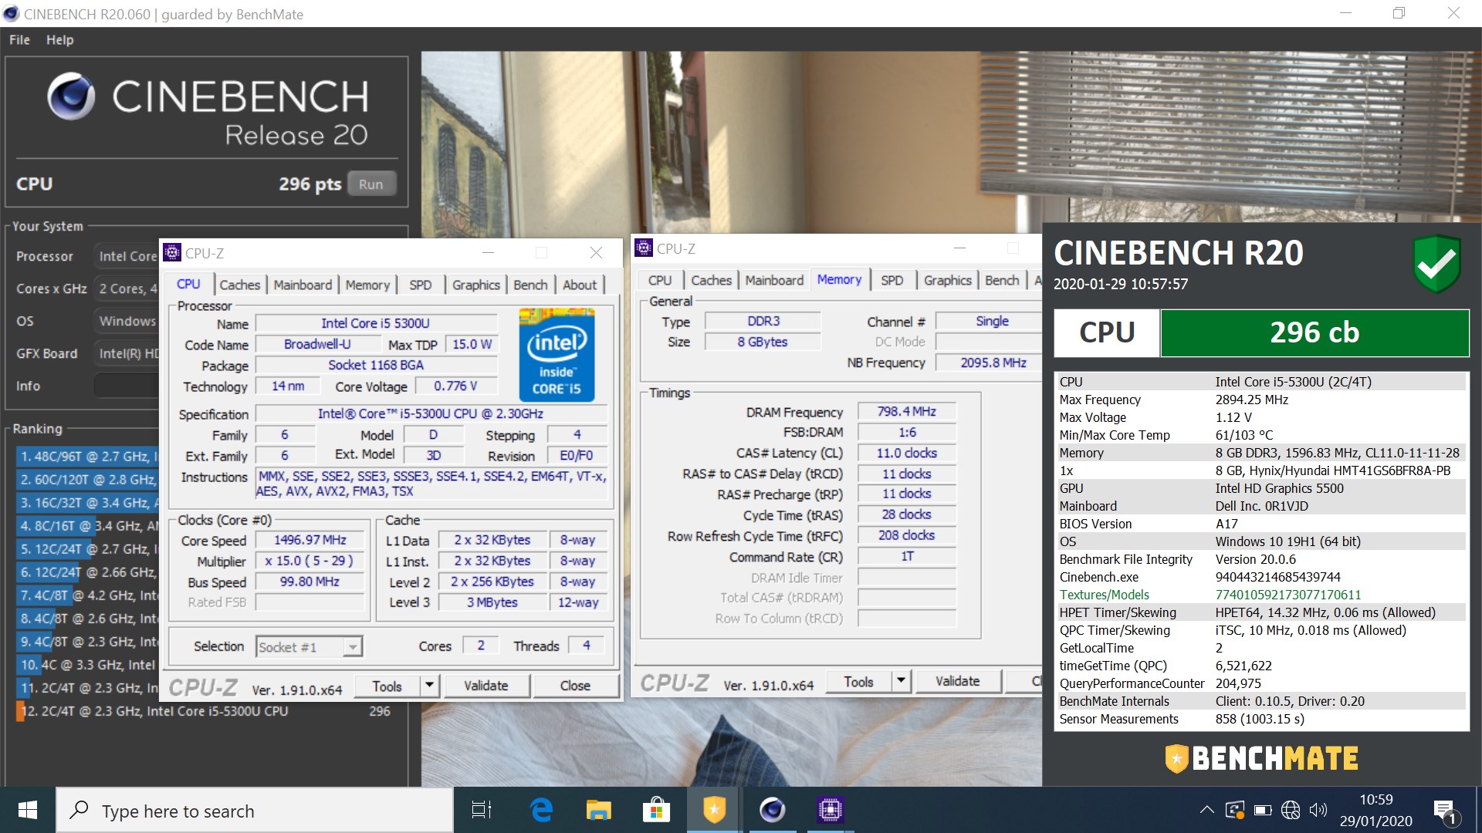Click the search magnifier icon

tap(79, 810)
